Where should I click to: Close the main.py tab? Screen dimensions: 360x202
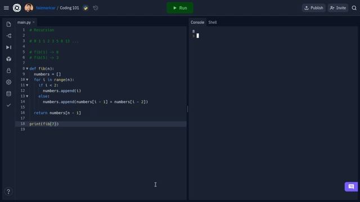[x=34, y=22]
